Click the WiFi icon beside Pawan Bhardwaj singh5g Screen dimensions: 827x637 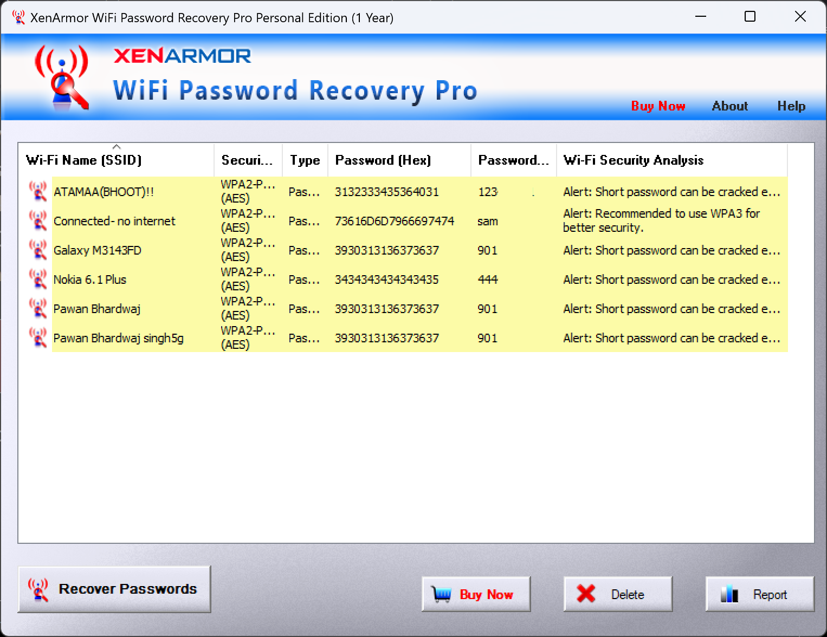38,337
